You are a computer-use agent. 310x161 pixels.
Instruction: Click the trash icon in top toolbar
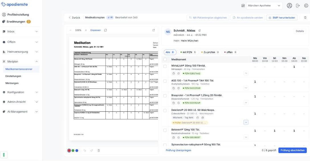[305, 18]
